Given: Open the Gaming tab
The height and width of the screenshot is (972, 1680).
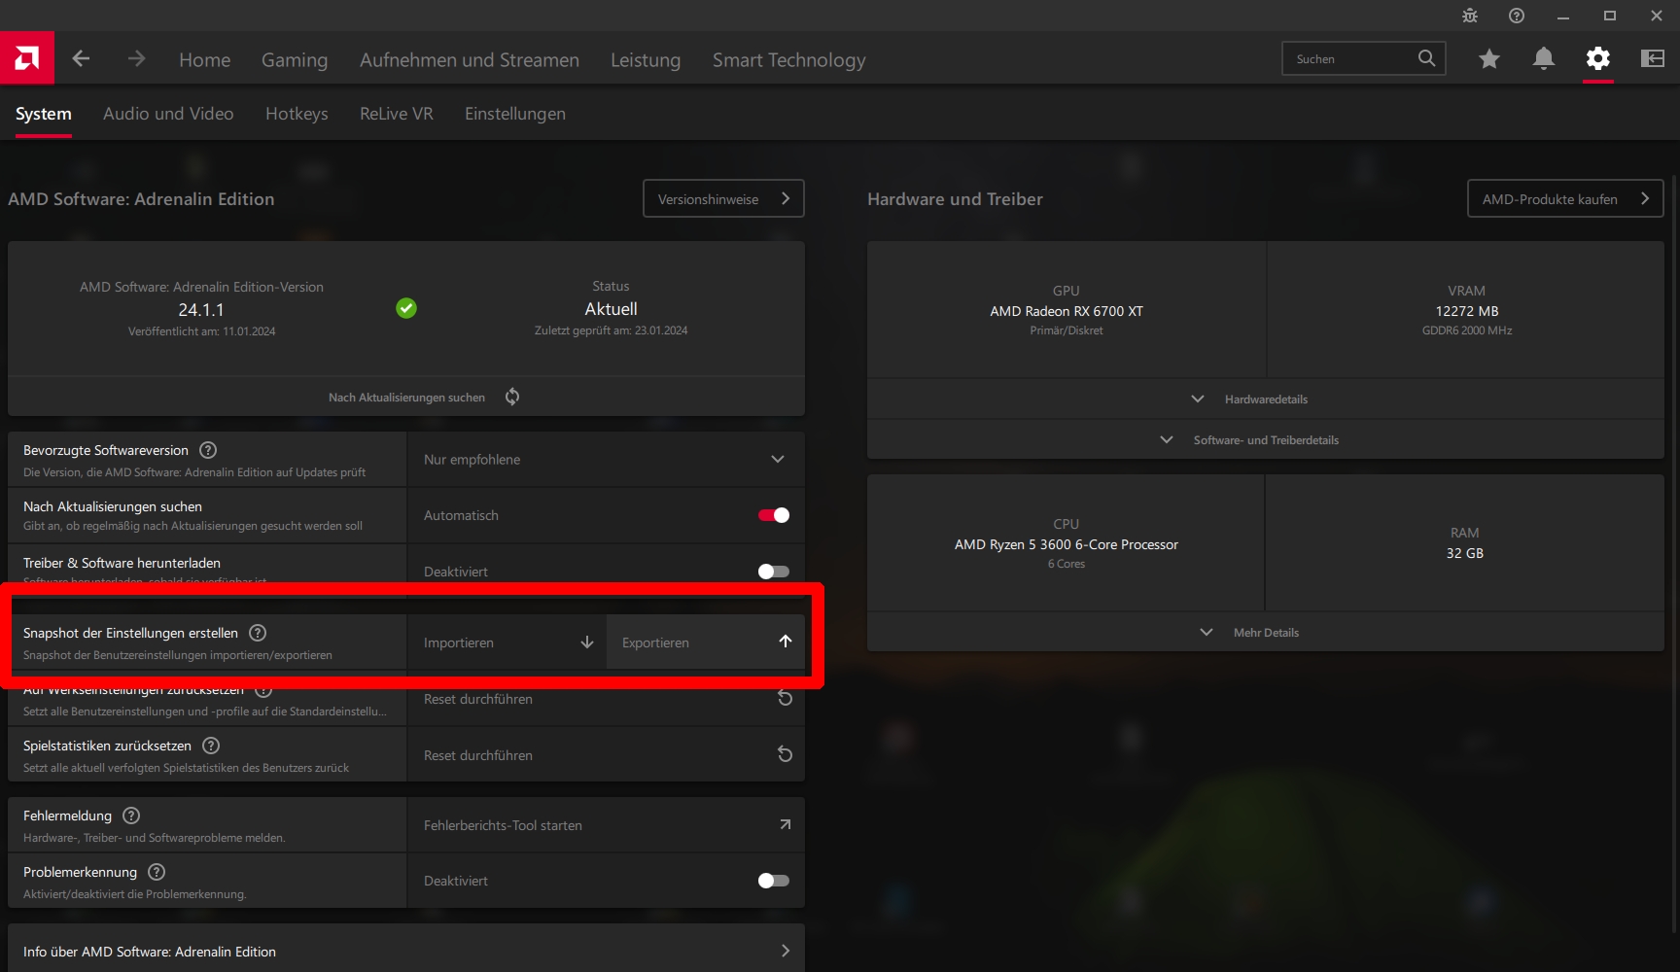Looking at the screenshot, I should point(295,59).
